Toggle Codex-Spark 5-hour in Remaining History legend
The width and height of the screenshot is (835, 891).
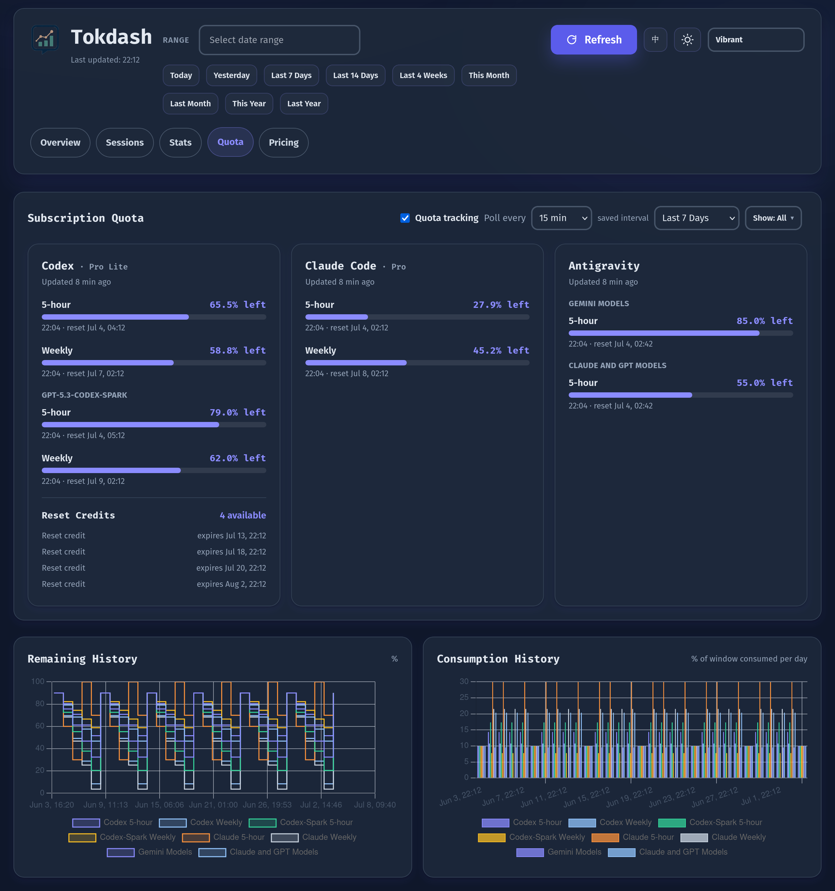pyautogui.click(x=301, y=822)
